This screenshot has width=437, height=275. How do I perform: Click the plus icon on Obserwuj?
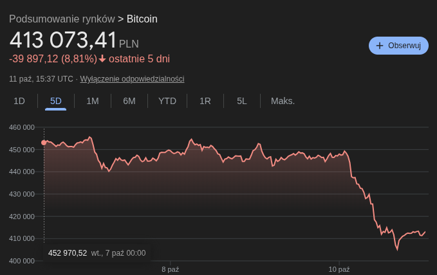tap(380, 46)
